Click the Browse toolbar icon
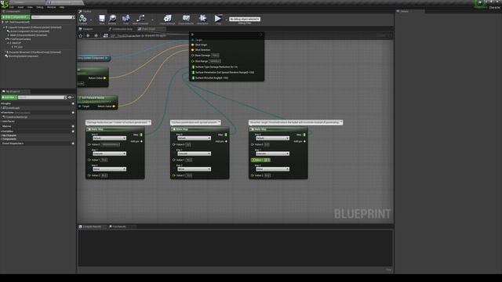 112,19
